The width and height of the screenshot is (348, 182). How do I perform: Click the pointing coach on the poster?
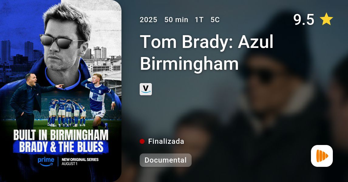(x=29, y=100)
